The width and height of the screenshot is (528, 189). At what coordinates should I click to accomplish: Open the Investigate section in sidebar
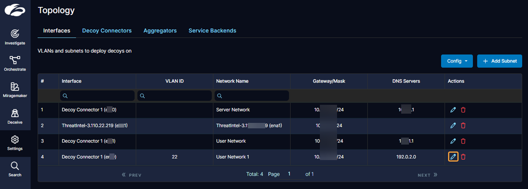click(15, 37)
